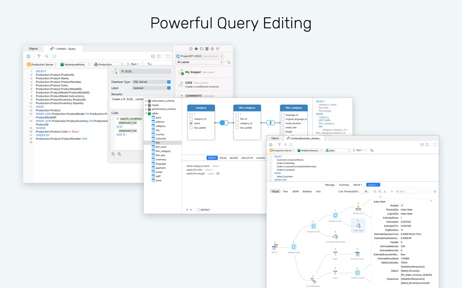
Task: Check the film_id column checkbox
Action: 237,119
